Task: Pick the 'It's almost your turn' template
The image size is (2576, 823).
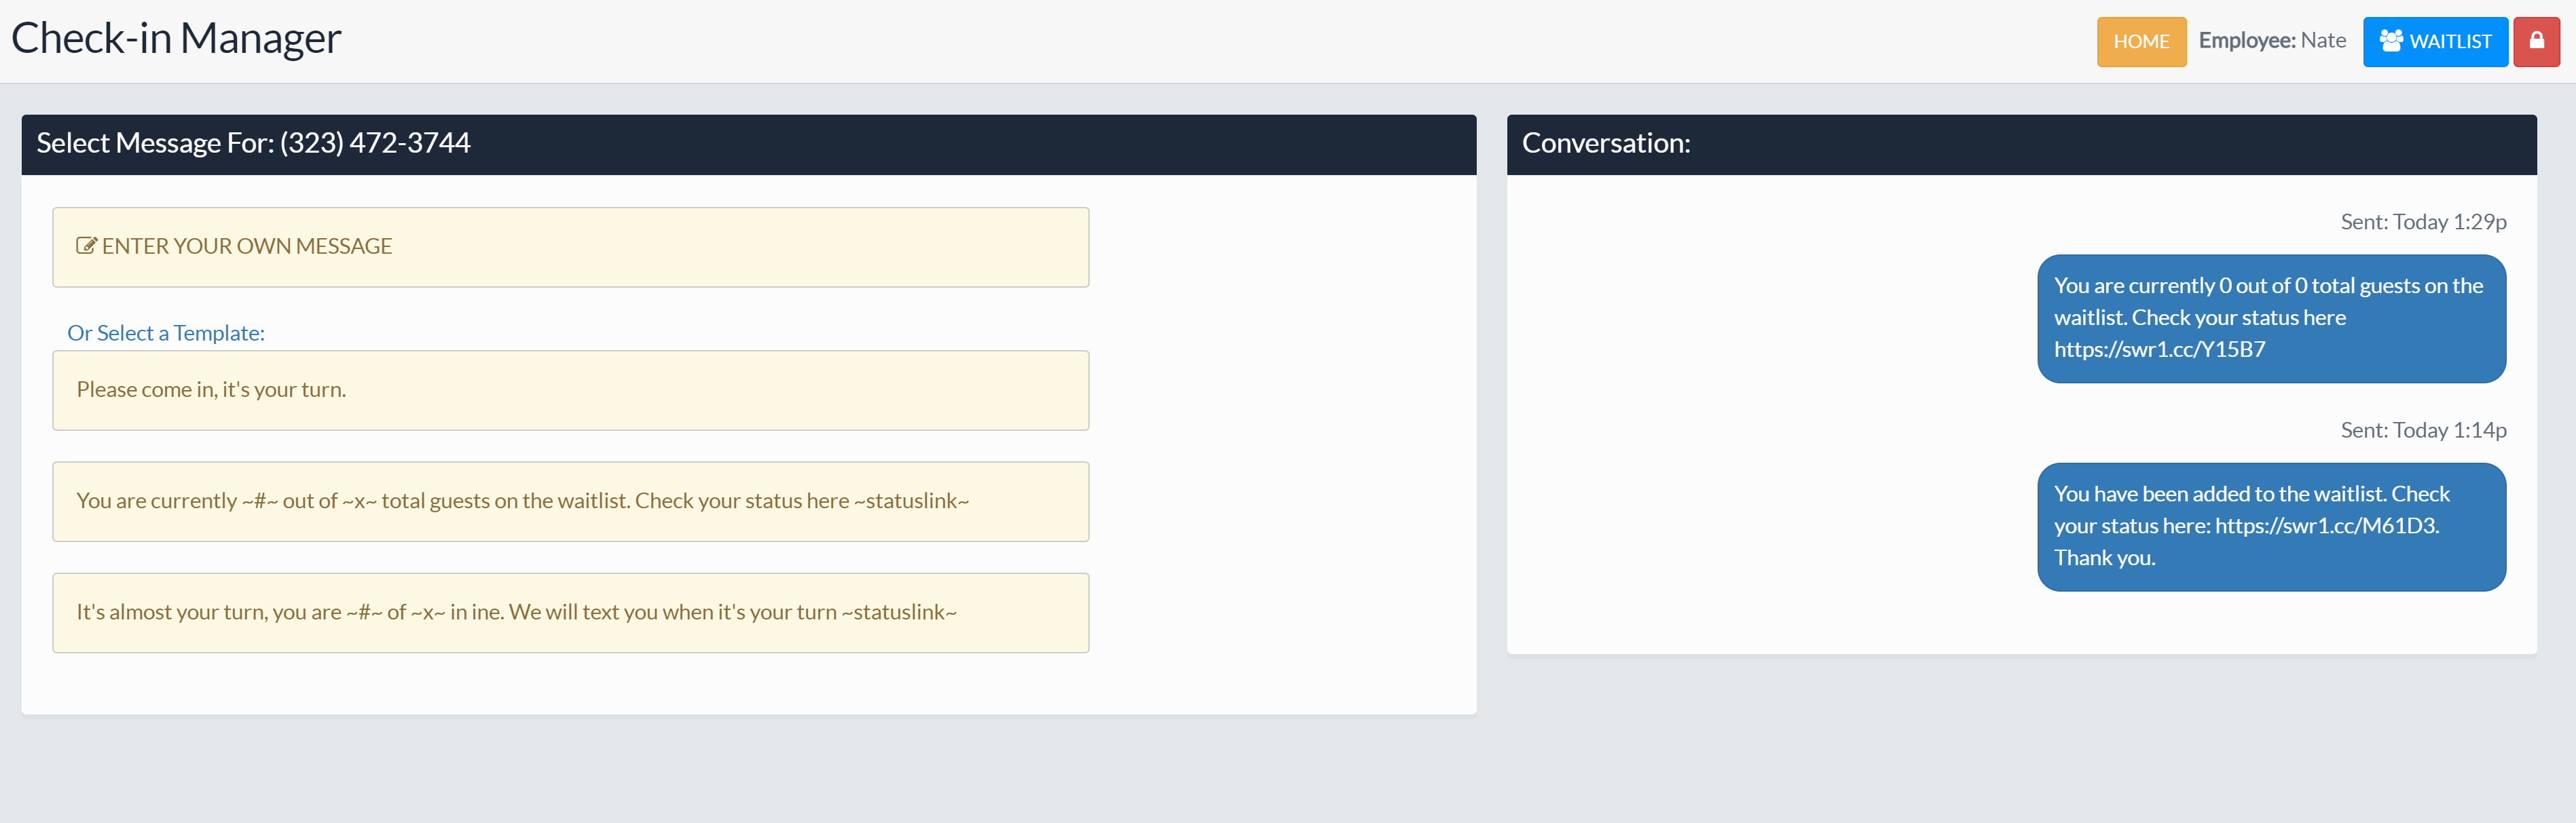Action: tap(570, 612)
